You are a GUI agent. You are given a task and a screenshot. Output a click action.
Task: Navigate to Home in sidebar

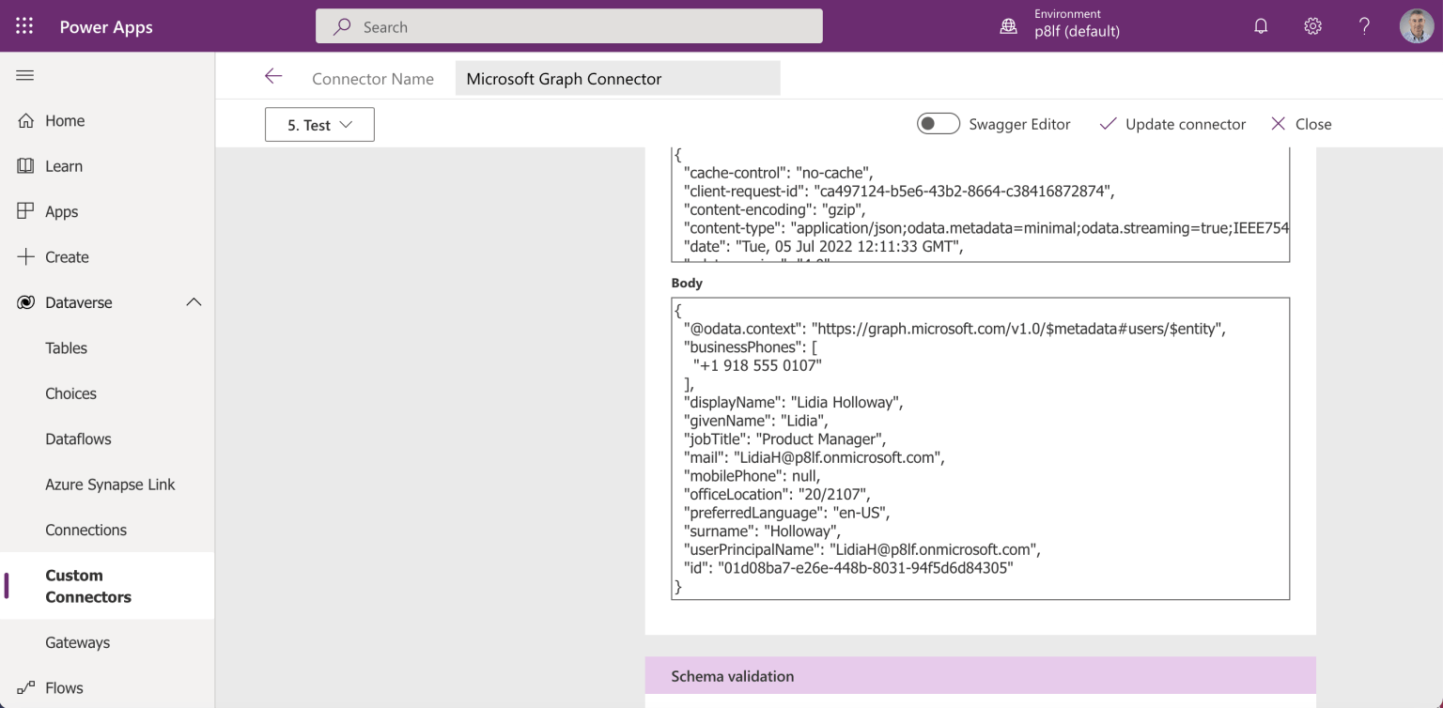[64, 120]
